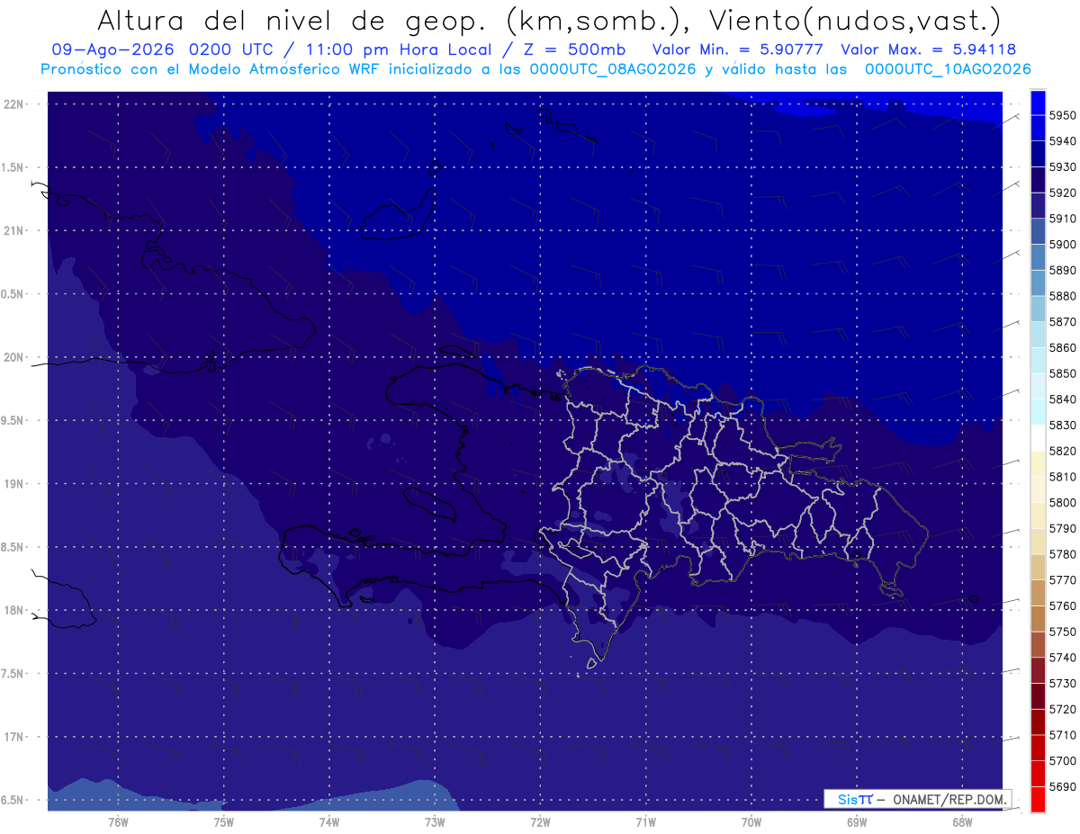Click the 72W longitude label

(540, 821)
